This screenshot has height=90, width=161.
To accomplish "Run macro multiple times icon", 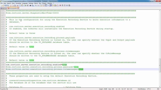I will (x=67, y=5).
